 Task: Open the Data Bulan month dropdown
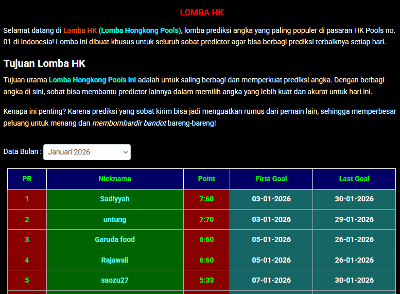coord(86,152)
